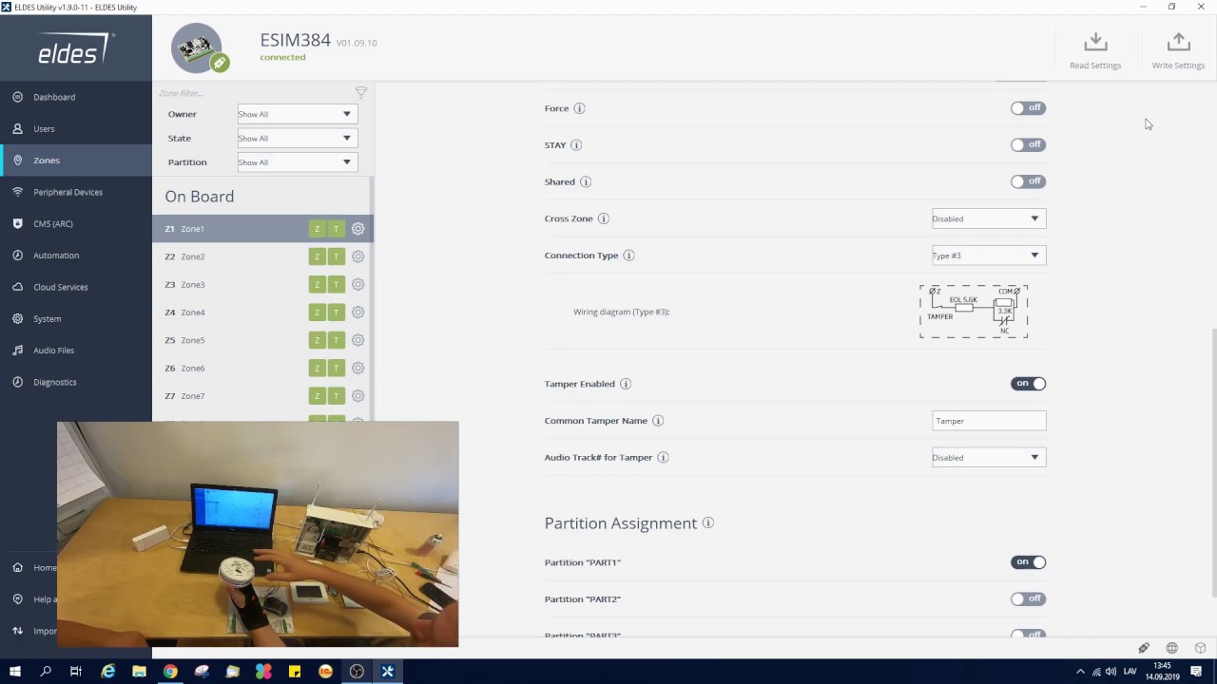Click the T badge on Zone6 row

click(336, 368)
